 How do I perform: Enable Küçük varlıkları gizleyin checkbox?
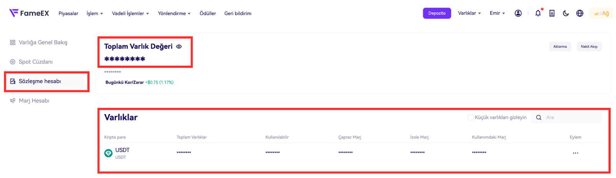coord(470,118)
